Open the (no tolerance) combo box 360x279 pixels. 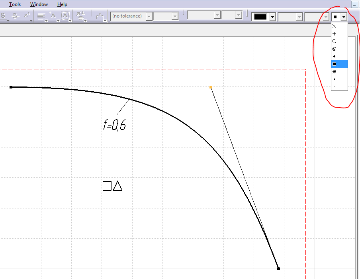click(131, 16)
